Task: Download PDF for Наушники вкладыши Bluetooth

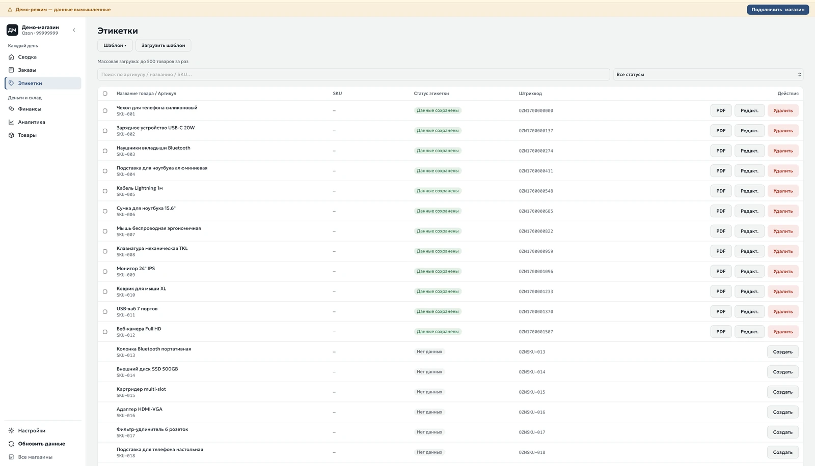Action: (x=721, y=151)
